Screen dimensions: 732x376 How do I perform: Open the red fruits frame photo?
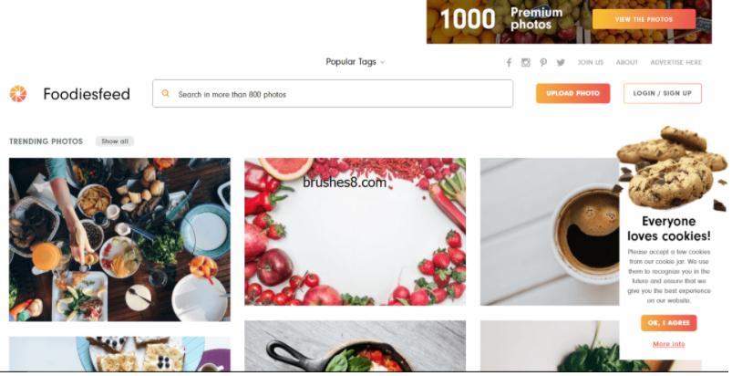point(355,232)
